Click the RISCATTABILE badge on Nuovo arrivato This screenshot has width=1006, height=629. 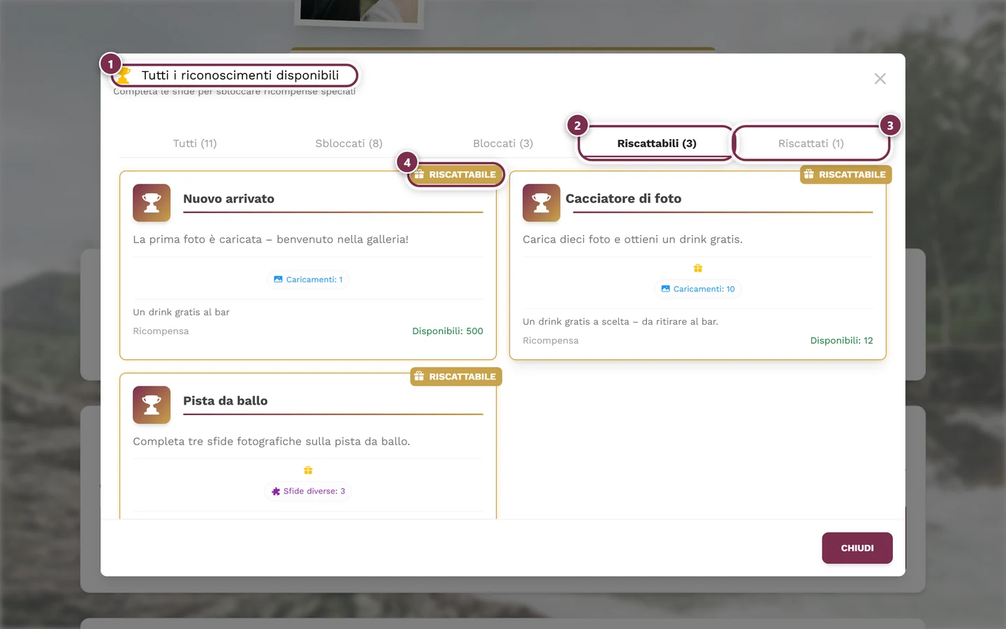[x=455, y=175]
